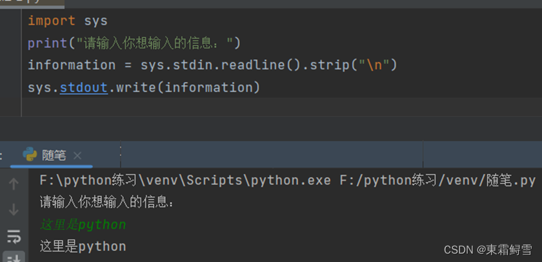Click the Chinese string inside the print call
542x262 pixels.
154,43
